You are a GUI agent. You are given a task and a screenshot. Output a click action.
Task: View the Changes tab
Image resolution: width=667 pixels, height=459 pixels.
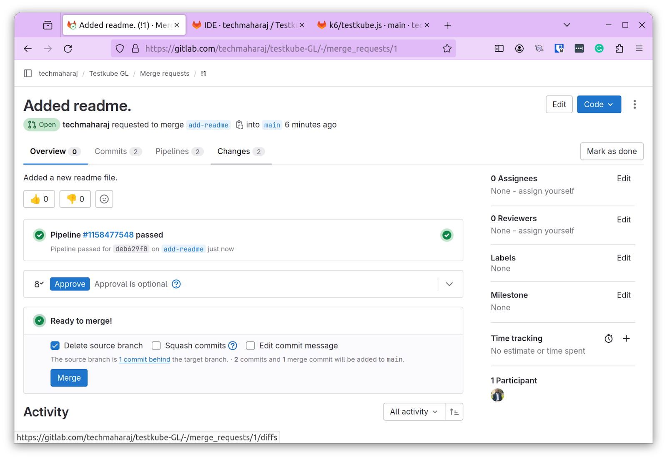(241, 152)
